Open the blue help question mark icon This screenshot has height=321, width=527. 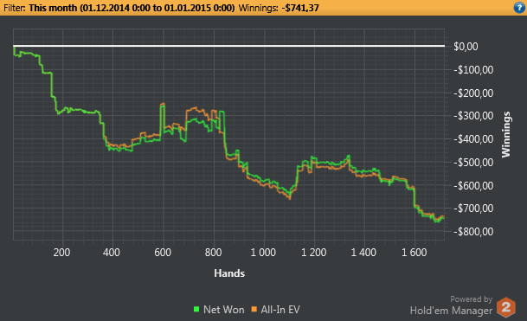tap(519, 8)
